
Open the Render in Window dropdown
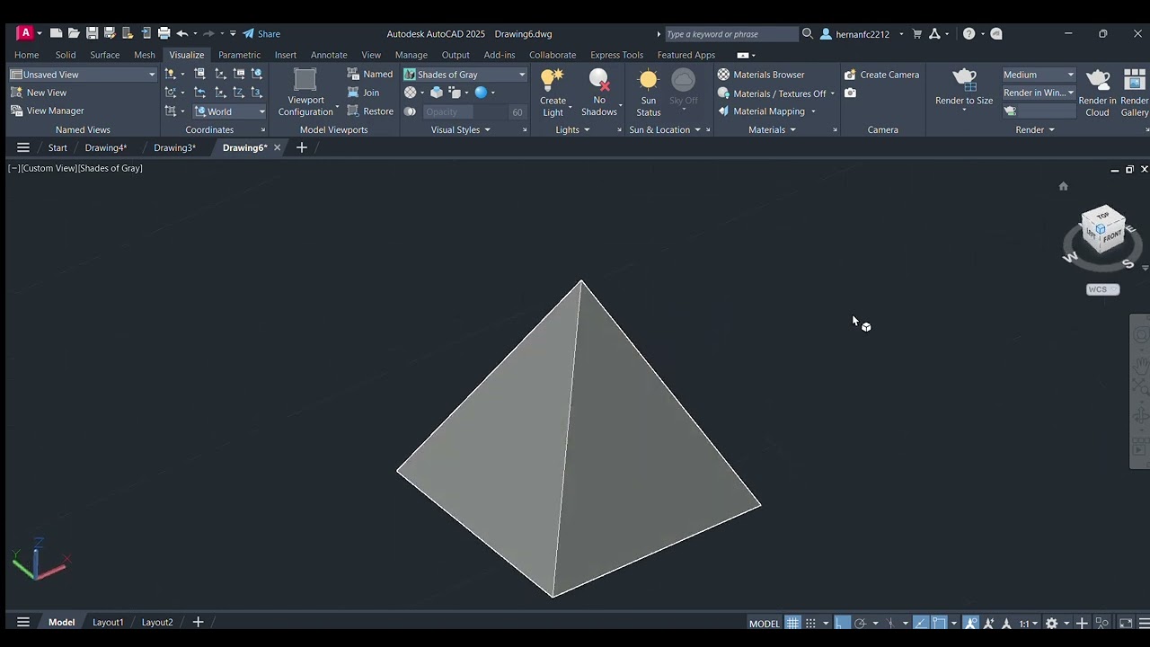[x=1039, y=93]
